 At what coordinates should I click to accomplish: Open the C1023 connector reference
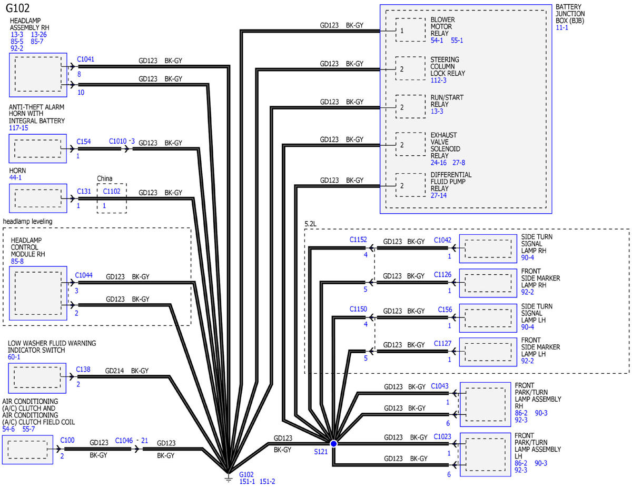(x=443, y=436)
